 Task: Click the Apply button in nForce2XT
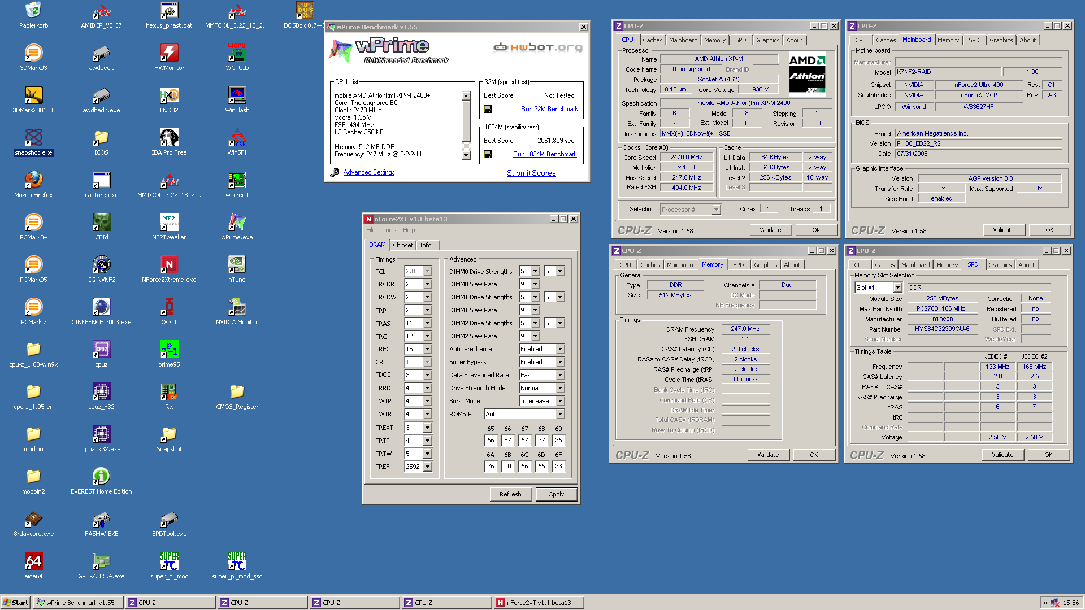tap(557, 494)
